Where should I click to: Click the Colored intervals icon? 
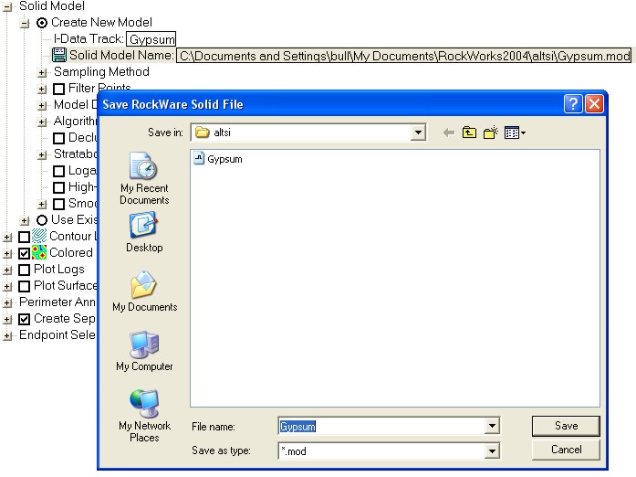click(x=39, y=252)
